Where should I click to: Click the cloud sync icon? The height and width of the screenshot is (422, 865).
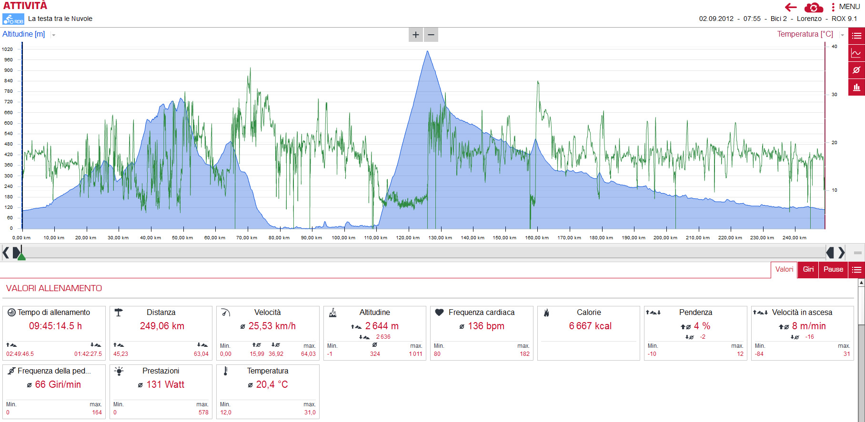[x=814, y=7]
